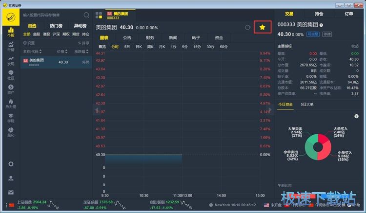Screen dimensions: 366x213
Task: Click China flag icon in status bar
Action: [11, 205]
